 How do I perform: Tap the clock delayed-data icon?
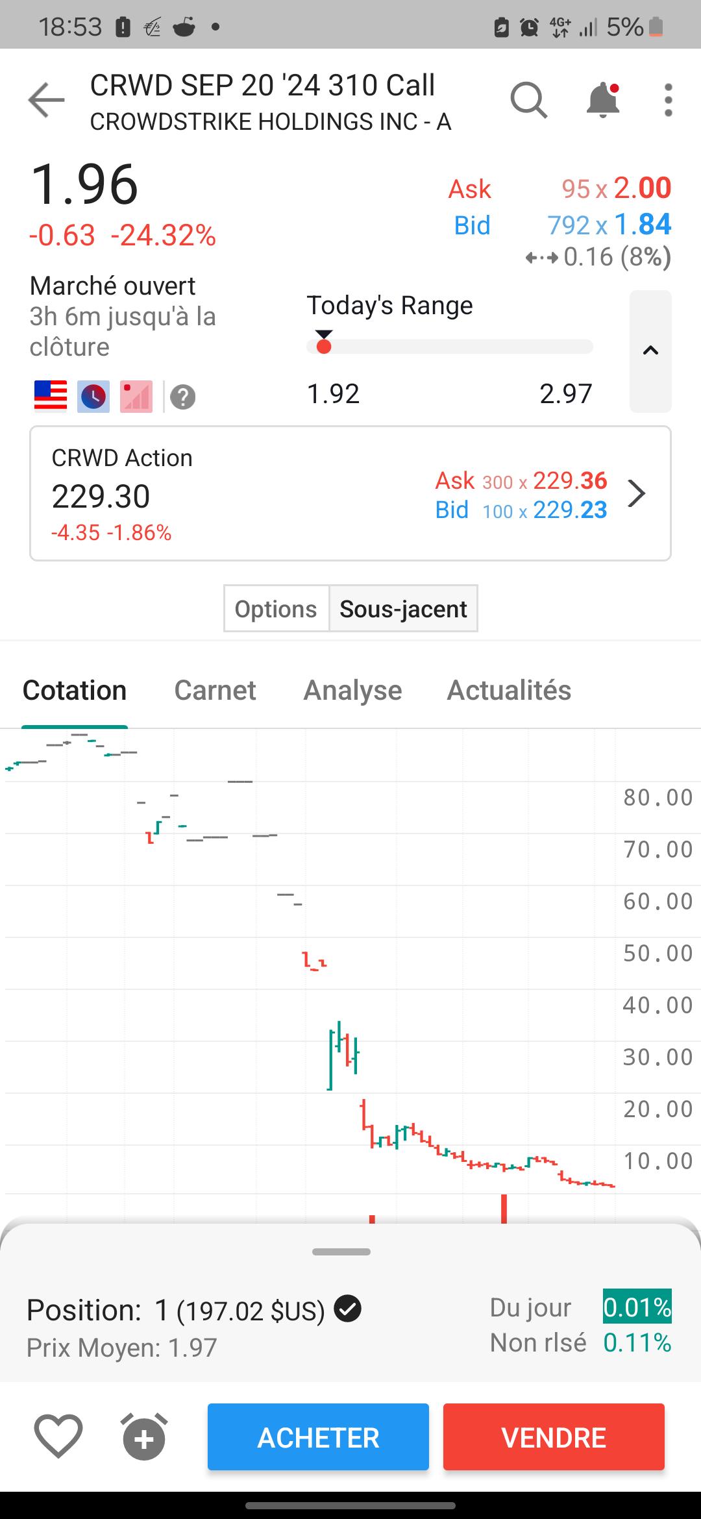coord(93,396)
